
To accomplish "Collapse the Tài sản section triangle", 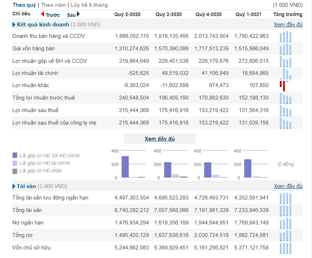I will coord(14,186).
